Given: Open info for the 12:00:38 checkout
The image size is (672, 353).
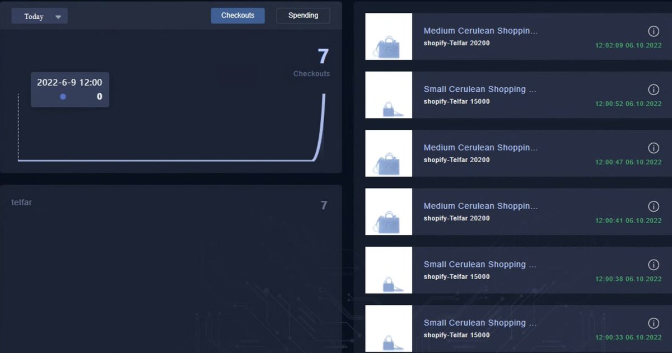Looking at the screenshot, I should click(x=653, y=265).
